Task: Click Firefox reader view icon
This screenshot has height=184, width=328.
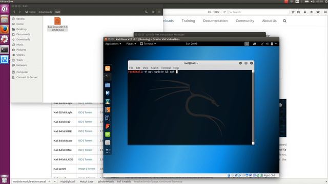Action: (210, 12)
